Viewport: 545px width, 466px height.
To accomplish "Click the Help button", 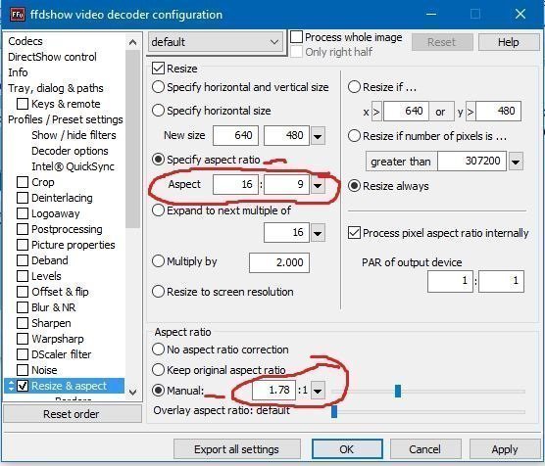I will tap(508, 42).
